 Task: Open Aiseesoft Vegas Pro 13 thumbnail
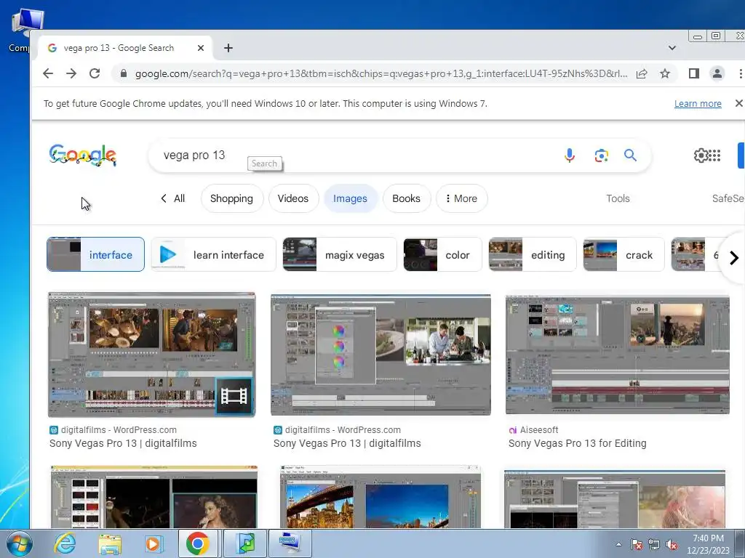point(617,355)
